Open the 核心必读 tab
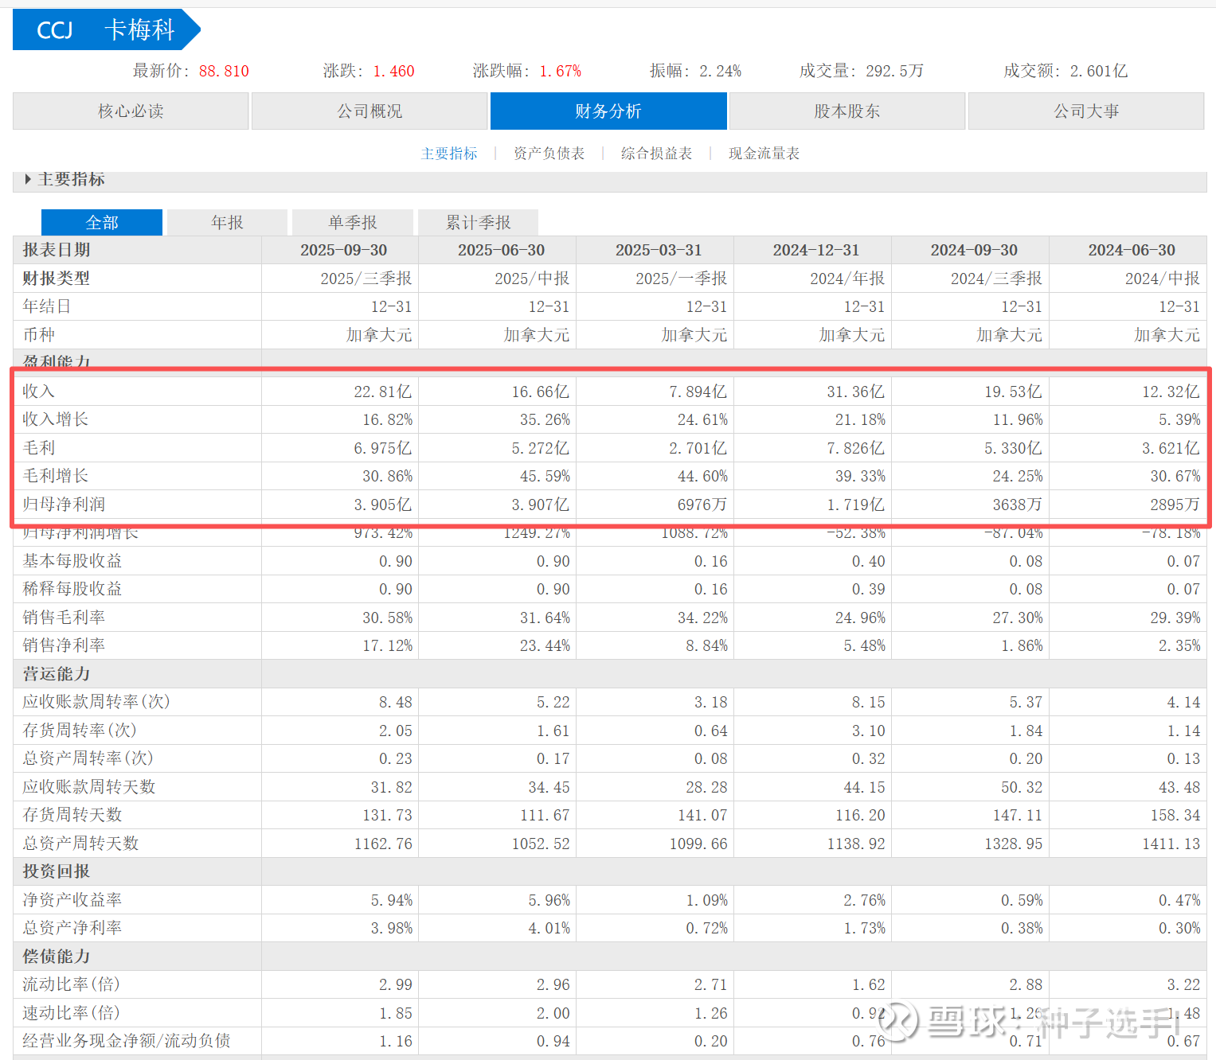The height and width of the screenshot is (1060, 1216). click(131, 111)
